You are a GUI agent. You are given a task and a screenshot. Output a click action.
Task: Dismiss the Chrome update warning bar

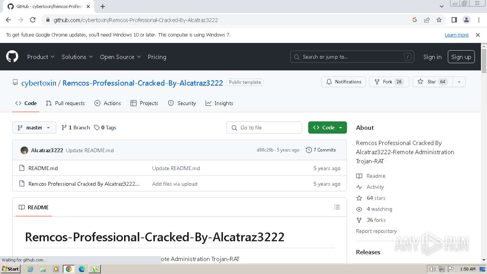(x=478, y=35)
